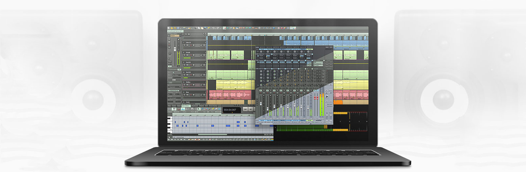The image size is (526, 172).
Task: Arm record on the Violins track
Action: (x=191, y=85)
